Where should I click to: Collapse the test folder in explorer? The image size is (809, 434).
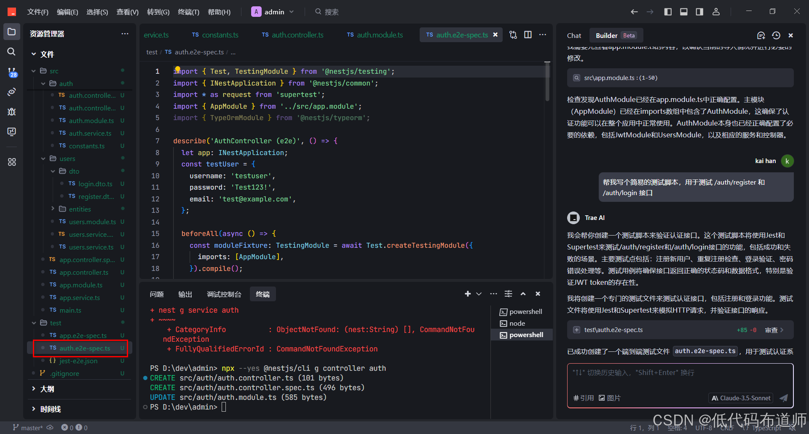[34, 323]
